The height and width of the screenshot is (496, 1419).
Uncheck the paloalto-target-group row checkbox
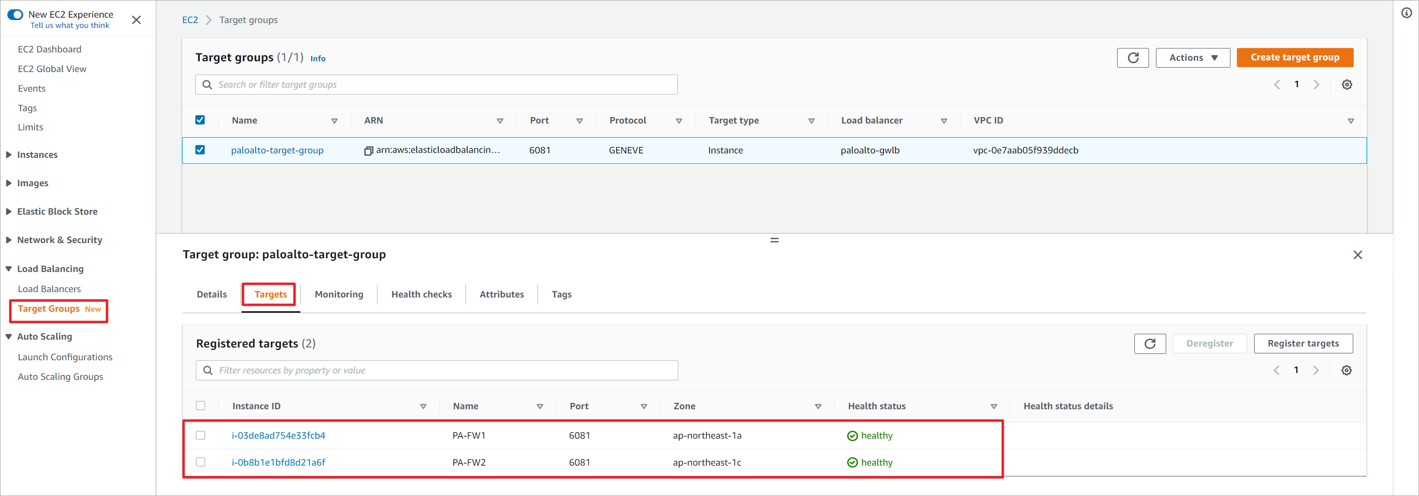[200, 149]
